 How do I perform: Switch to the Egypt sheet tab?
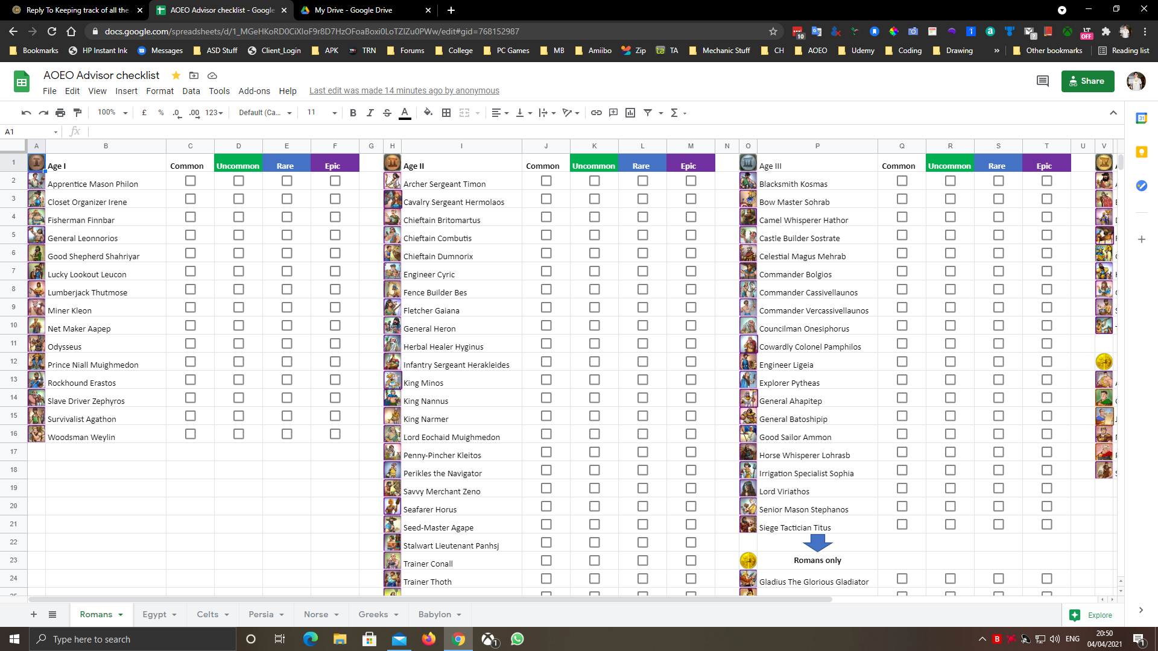tap(154, 614)
